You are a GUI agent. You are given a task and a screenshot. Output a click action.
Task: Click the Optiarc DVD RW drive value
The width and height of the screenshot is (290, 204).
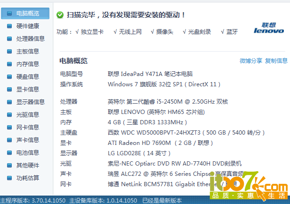click(175, 164)
